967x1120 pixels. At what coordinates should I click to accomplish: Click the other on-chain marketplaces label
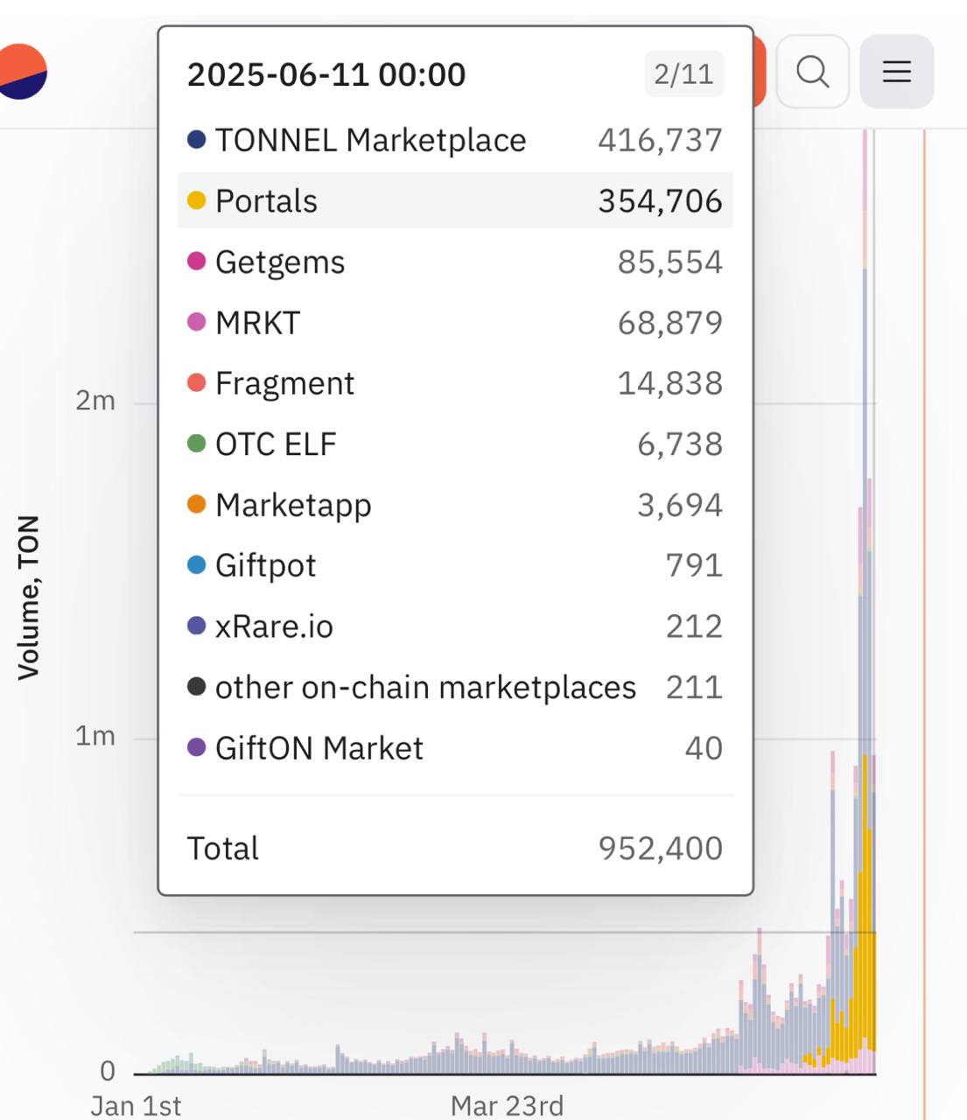click(x=425, y=688)
